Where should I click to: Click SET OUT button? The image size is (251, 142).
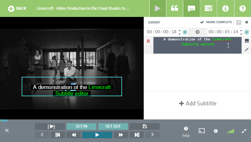point(113,126)
